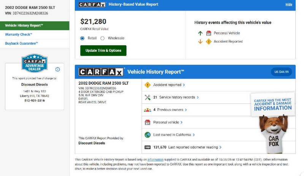Click the wrench service history icon
This screenshot has height=176, width=304.
148,97
